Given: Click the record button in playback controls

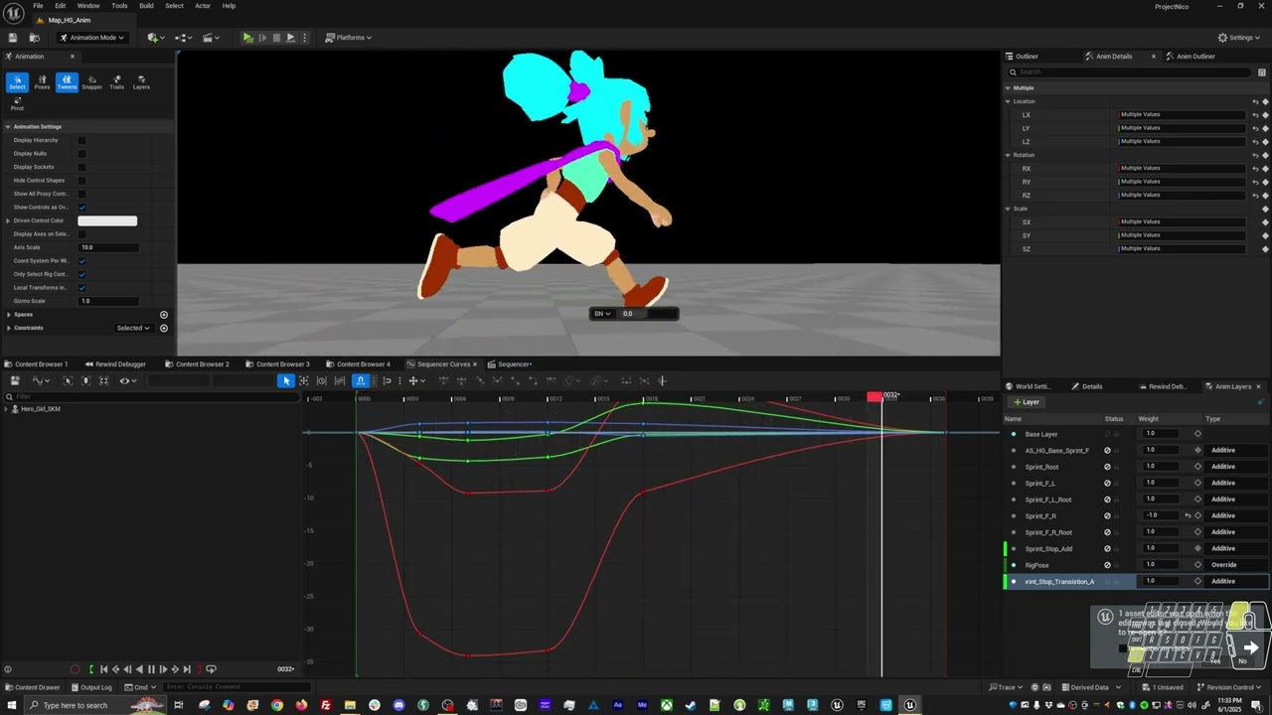Looking at the screenshot, I should tap(75, 669).
